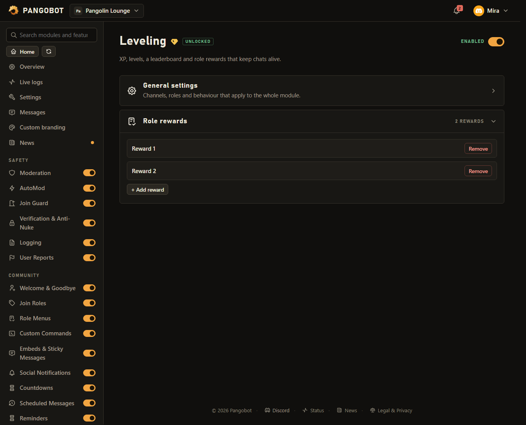Image resolution: width=526 pixels, height=425 pixels.
Task: Click the Live logs pulse icon
Action: 12,82
